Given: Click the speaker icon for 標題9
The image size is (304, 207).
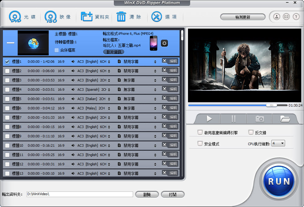Looking at the screenshot, I should point(73,136).
